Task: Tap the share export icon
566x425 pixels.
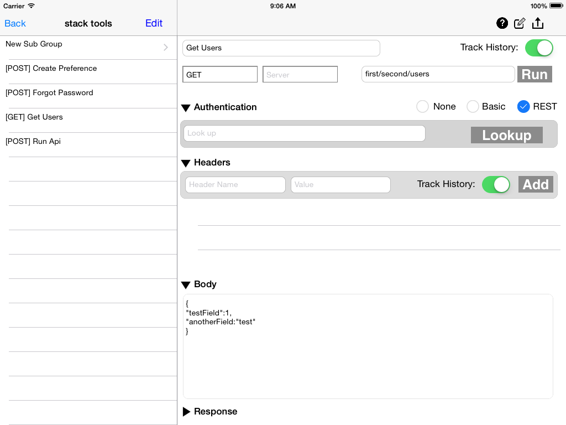Action: pyautogui.click(x=537, y=23)
